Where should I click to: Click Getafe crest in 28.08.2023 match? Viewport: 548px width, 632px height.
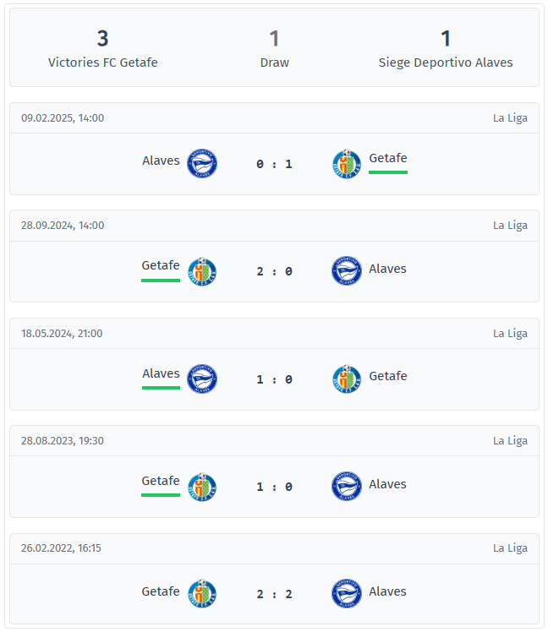[x=202, y=487]
